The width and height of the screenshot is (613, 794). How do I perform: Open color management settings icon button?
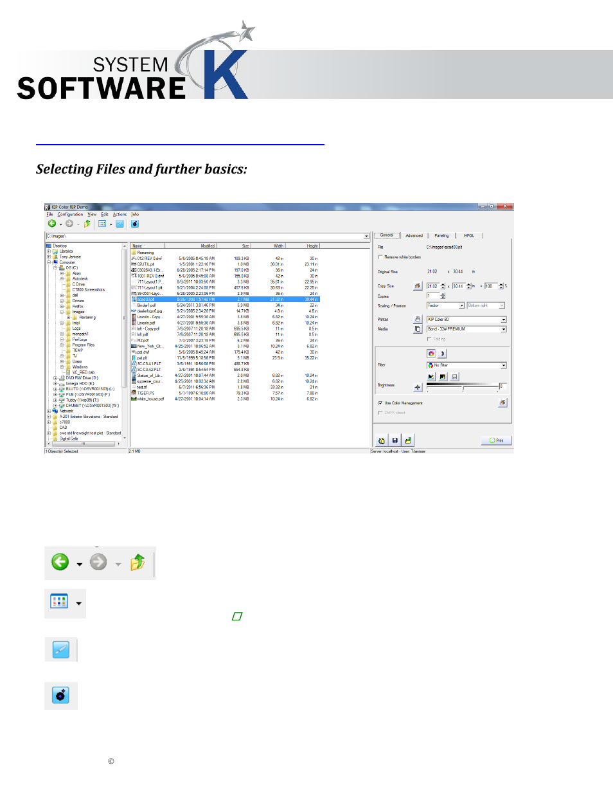click(502, 402)
